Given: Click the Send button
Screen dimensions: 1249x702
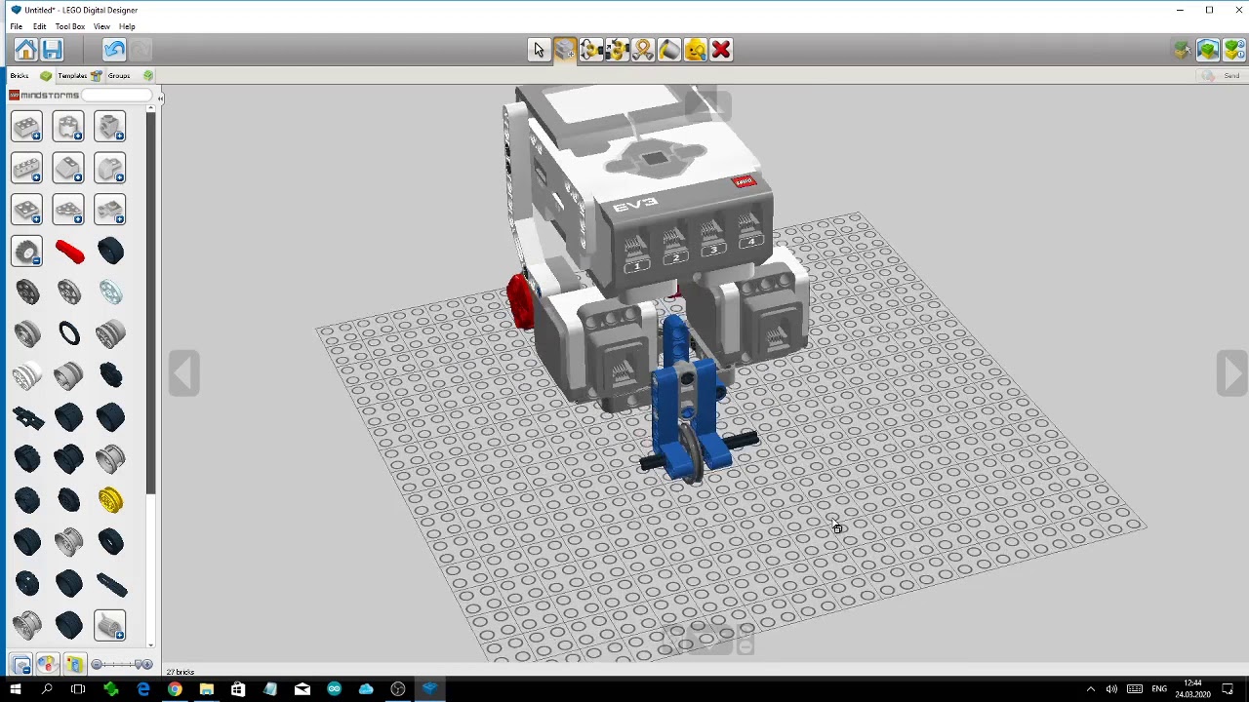Looking at the screenshot, I should (x=1221, y=76).
